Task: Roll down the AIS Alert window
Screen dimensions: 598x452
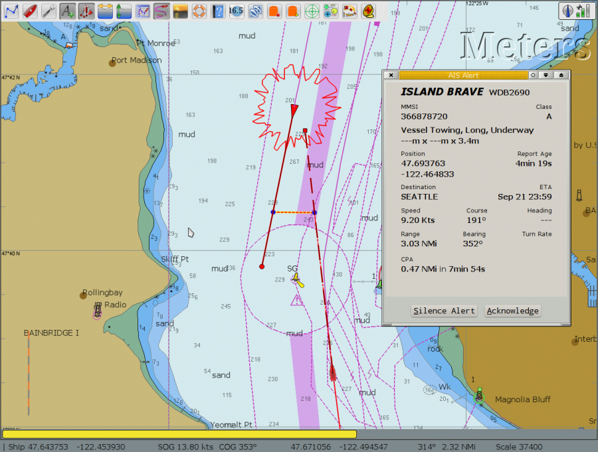Action: tap(546, 75)
